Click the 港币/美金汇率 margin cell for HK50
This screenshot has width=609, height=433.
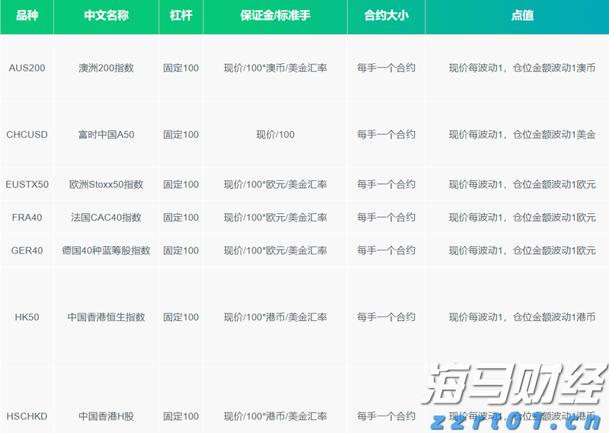click(276, 317)
